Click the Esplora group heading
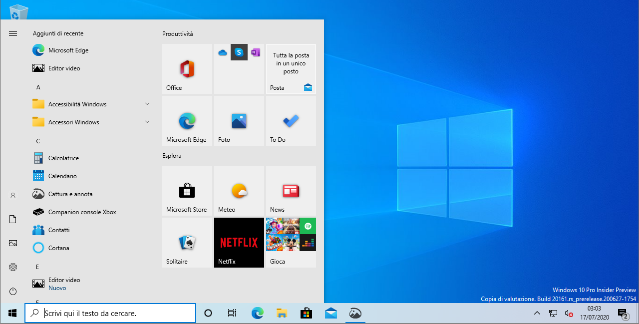Screen dimensions: 639x324 pyautogui.click(x=172, y=156)
